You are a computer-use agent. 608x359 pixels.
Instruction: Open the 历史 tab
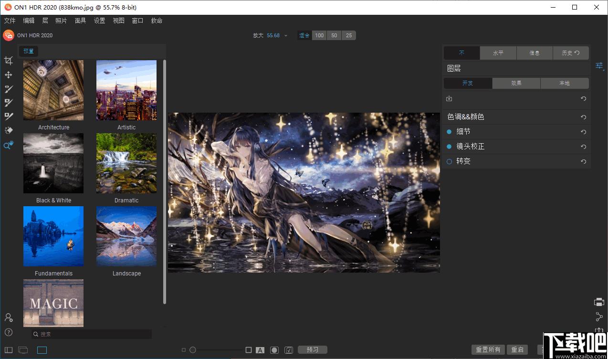click(571, 53)
